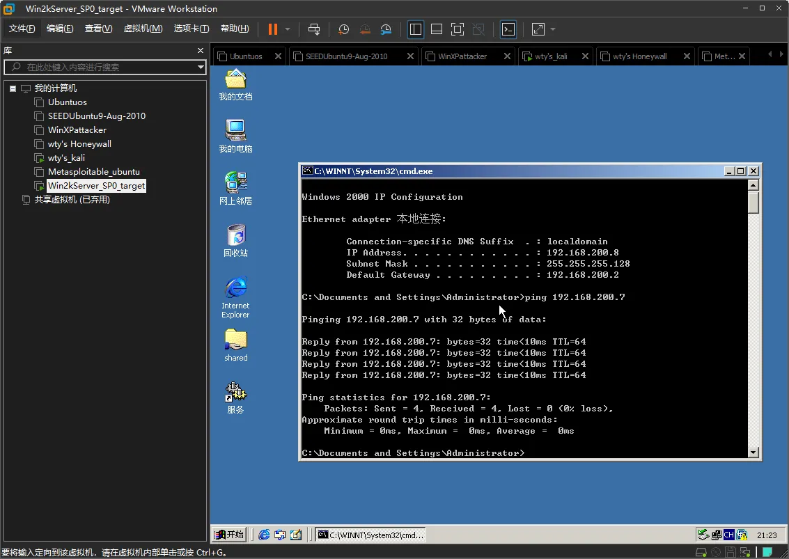This screenshot has height=559, width=789.
Task: Open the 编辑(E) menu
Action: 60,29
